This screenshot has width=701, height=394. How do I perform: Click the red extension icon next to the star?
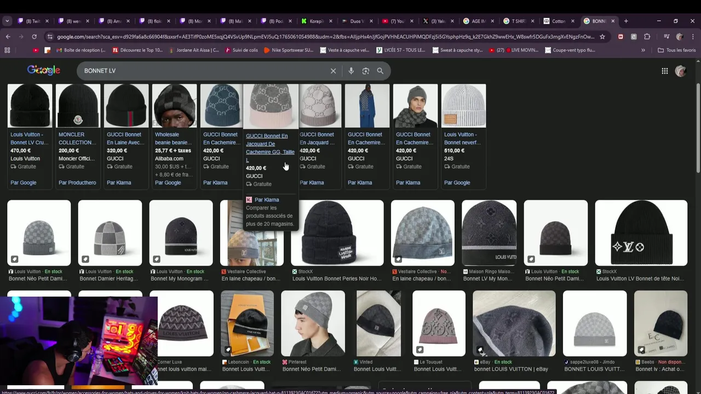pyautogui.click(x=620, y=37)
